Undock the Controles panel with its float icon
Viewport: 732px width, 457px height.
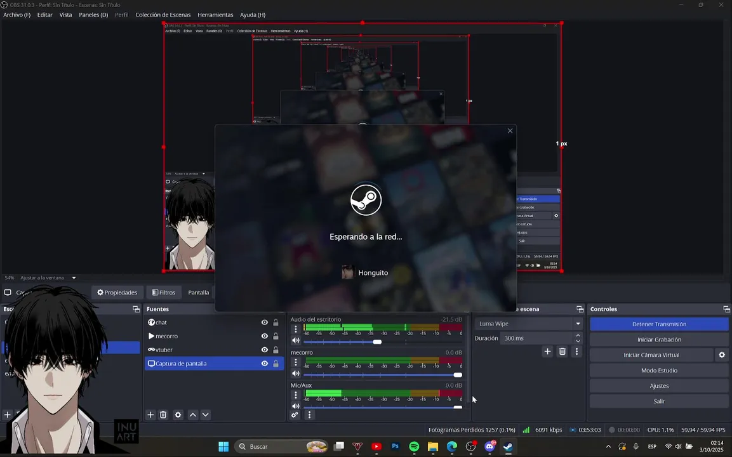pos(726,309)
